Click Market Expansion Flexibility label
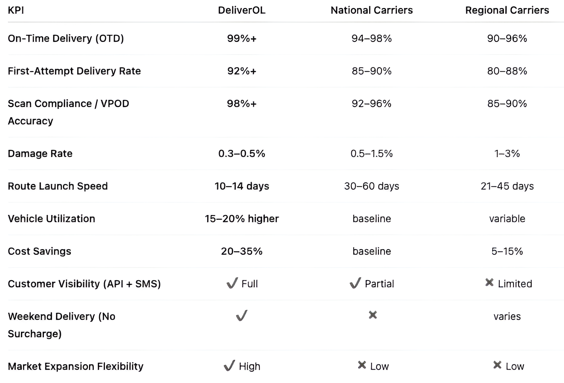 [76, 366]
